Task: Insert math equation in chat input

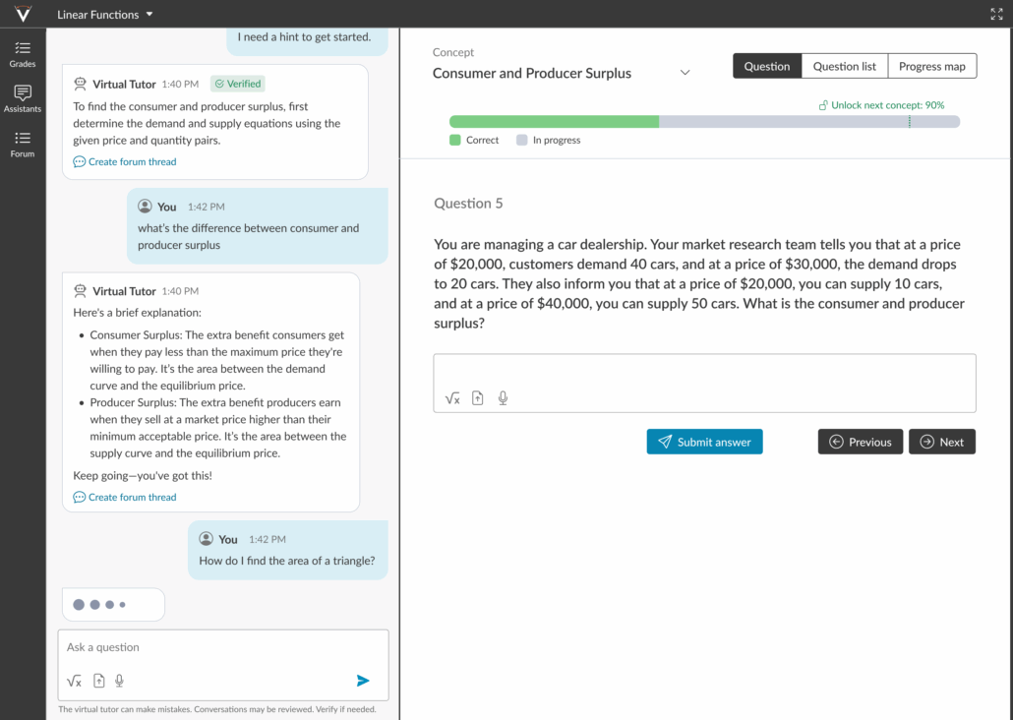Action: point(74,681)
